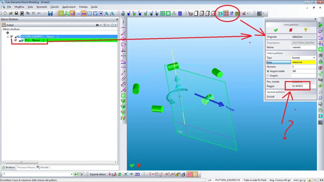Open help with the yellow question mark
Image resolution: width=324 pixels, height=182 pixels.
click(305, 30)
